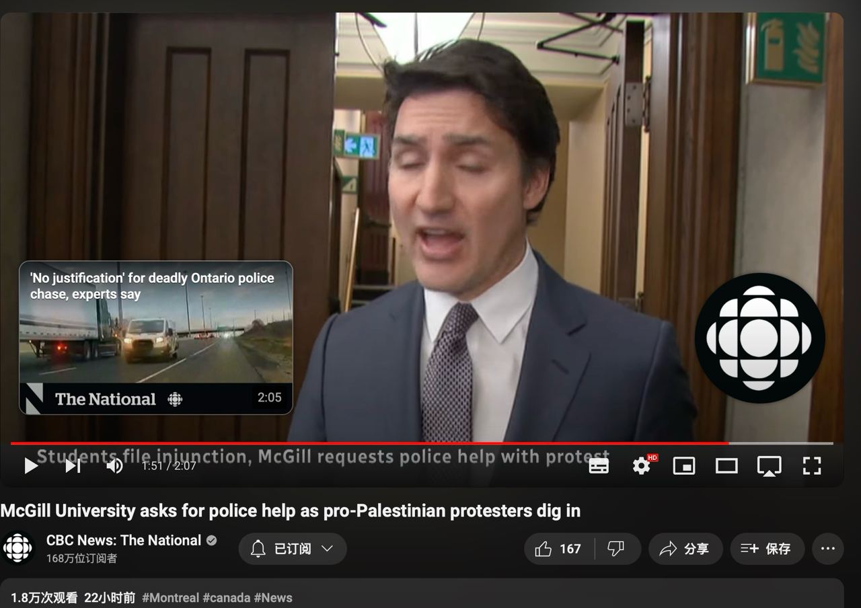Dislike the video with thumbs down

pyautogui.click(x=616, y=549)
